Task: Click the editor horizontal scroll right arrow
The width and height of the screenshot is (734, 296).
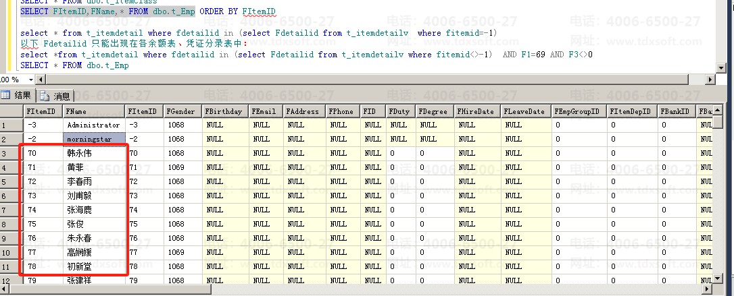Action: pyautogui.click(x=710, y=80)
